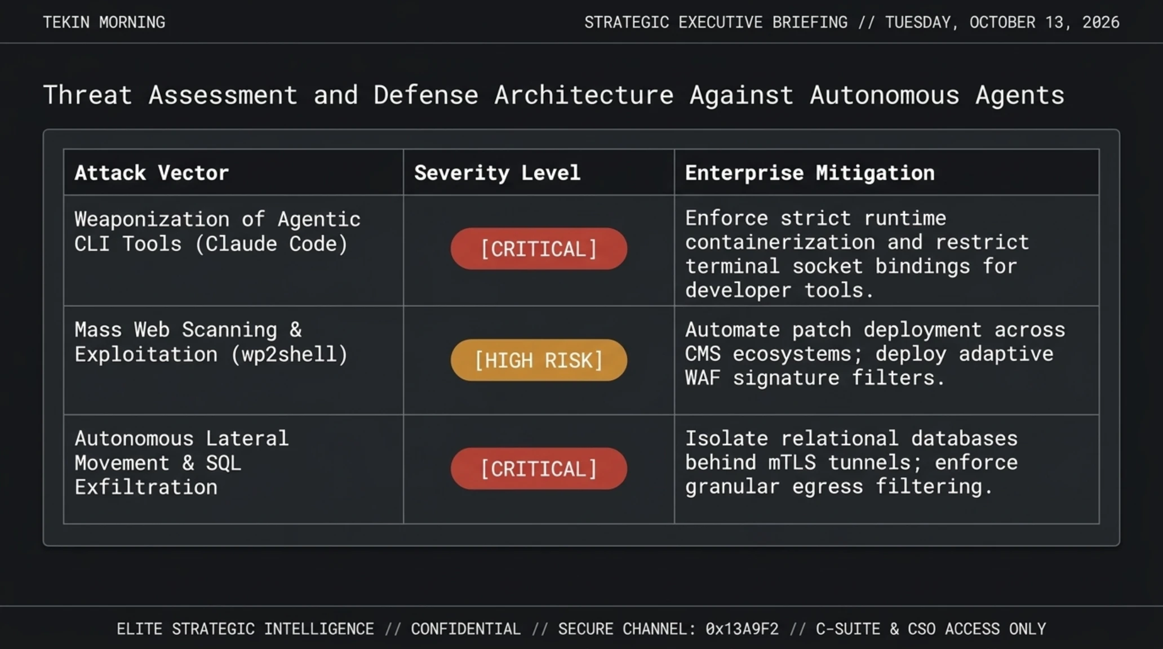The width and height of the screenshot is (1163, 649).
Task: Select the Automate patch deployment mitigation text
Action: (x=875, y=354)
